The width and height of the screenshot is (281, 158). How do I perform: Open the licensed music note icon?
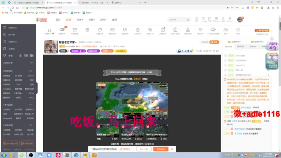click(x=125, y=30)
